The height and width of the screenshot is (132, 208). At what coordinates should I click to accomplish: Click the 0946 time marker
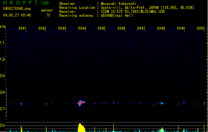click(x=121, y=28)
